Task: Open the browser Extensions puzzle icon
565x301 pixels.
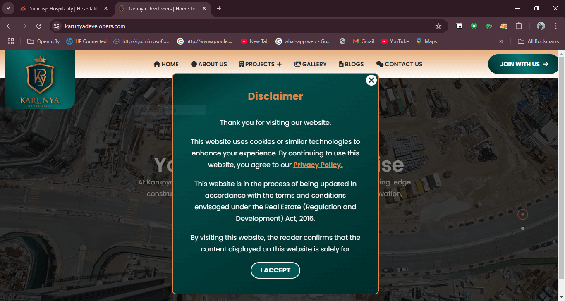Action: coord(519,26)
